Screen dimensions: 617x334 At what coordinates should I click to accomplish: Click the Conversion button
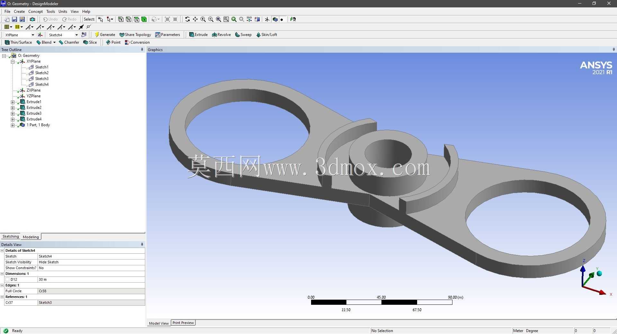(137, 42)
